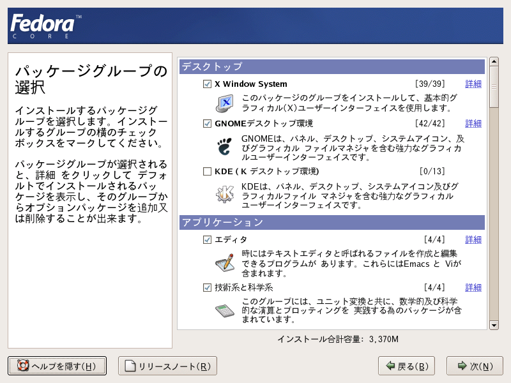This screenshot has height=383, width=511.
Task: Toggle the エディタ checkbox
Action: click(207, 240)
